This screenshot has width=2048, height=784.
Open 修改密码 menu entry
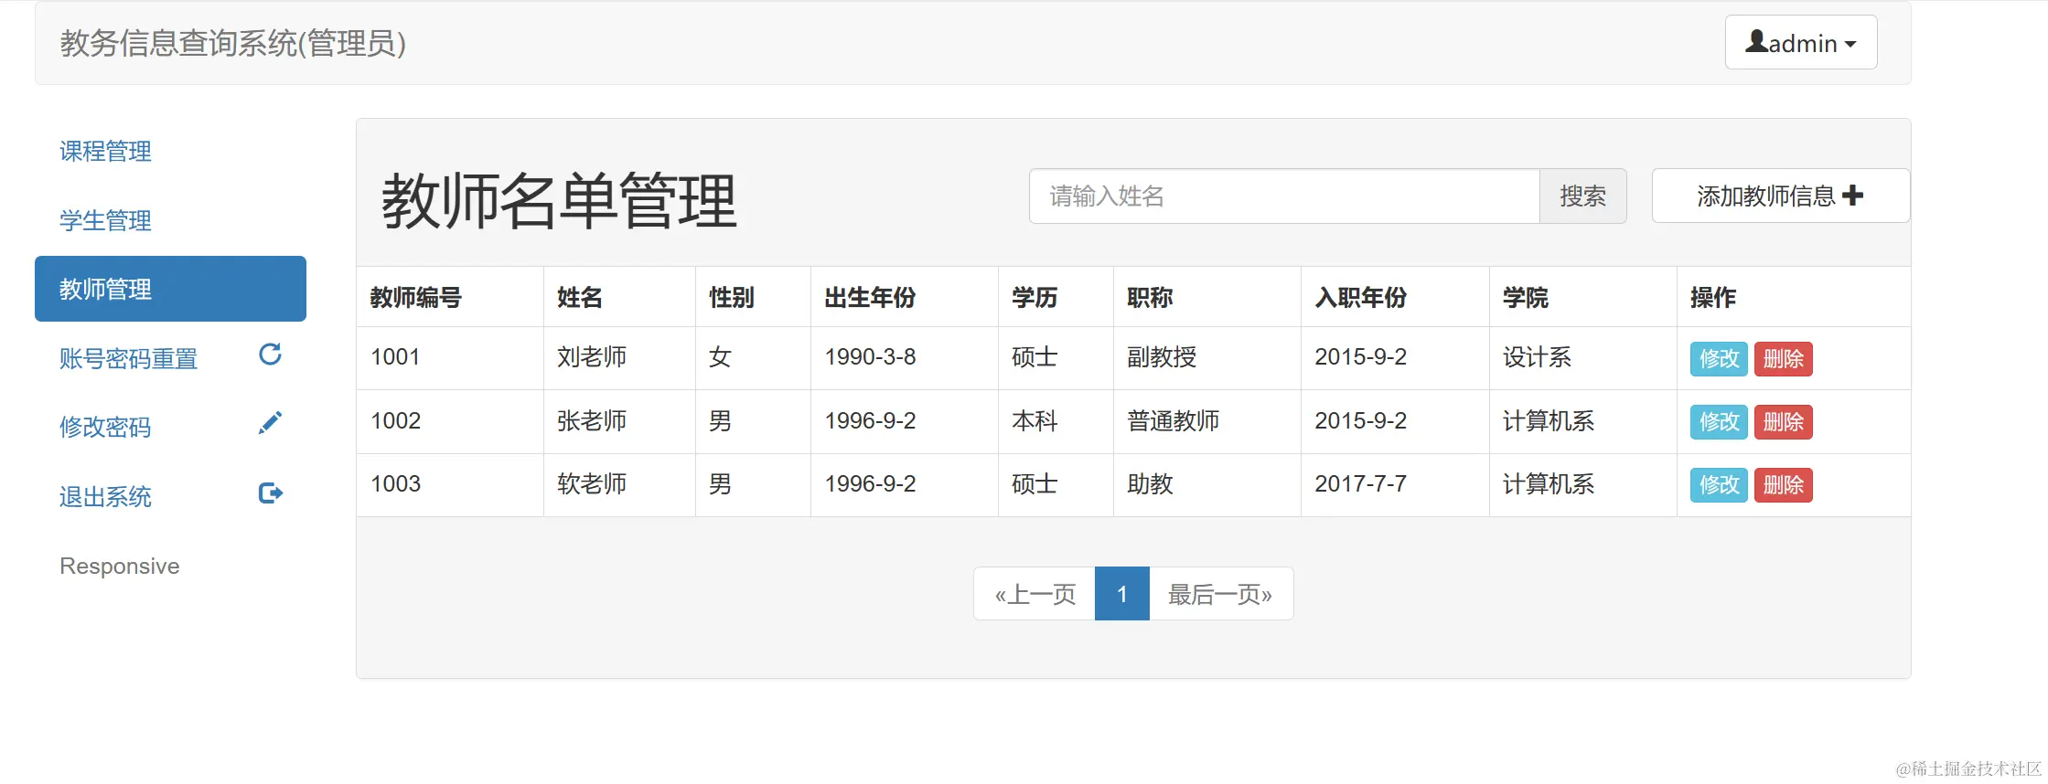[170, 427]
